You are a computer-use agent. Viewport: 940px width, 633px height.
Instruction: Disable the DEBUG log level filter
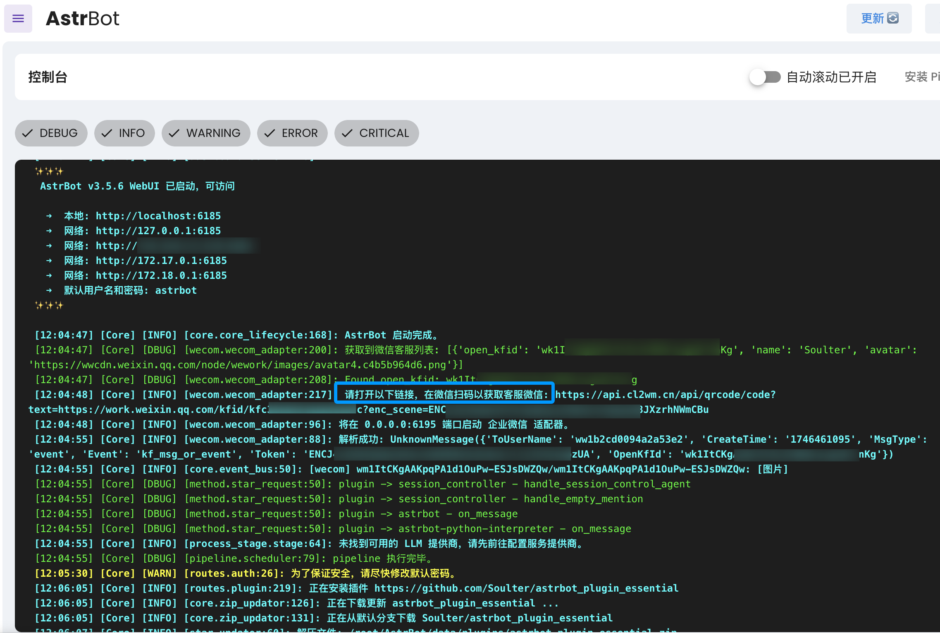[x=58, y=133]
